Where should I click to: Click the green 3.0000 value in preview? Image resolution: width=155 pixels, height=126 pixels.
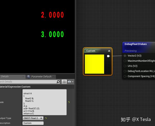pos(52,34)
